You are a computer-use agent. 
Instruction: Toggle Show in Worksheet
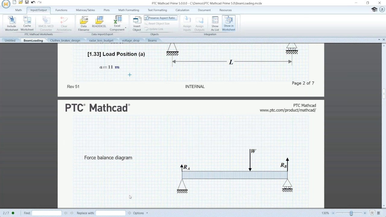tap(229, 24)
